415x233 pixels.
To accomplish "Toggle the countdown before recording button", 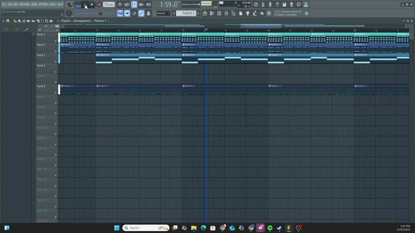I will click(134, 5).
